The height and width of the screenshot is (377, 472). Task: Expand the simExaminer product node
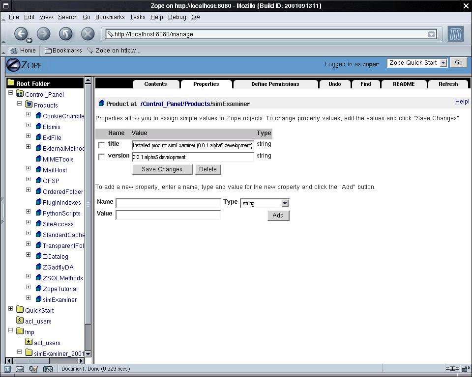click(x=29, y=298)
